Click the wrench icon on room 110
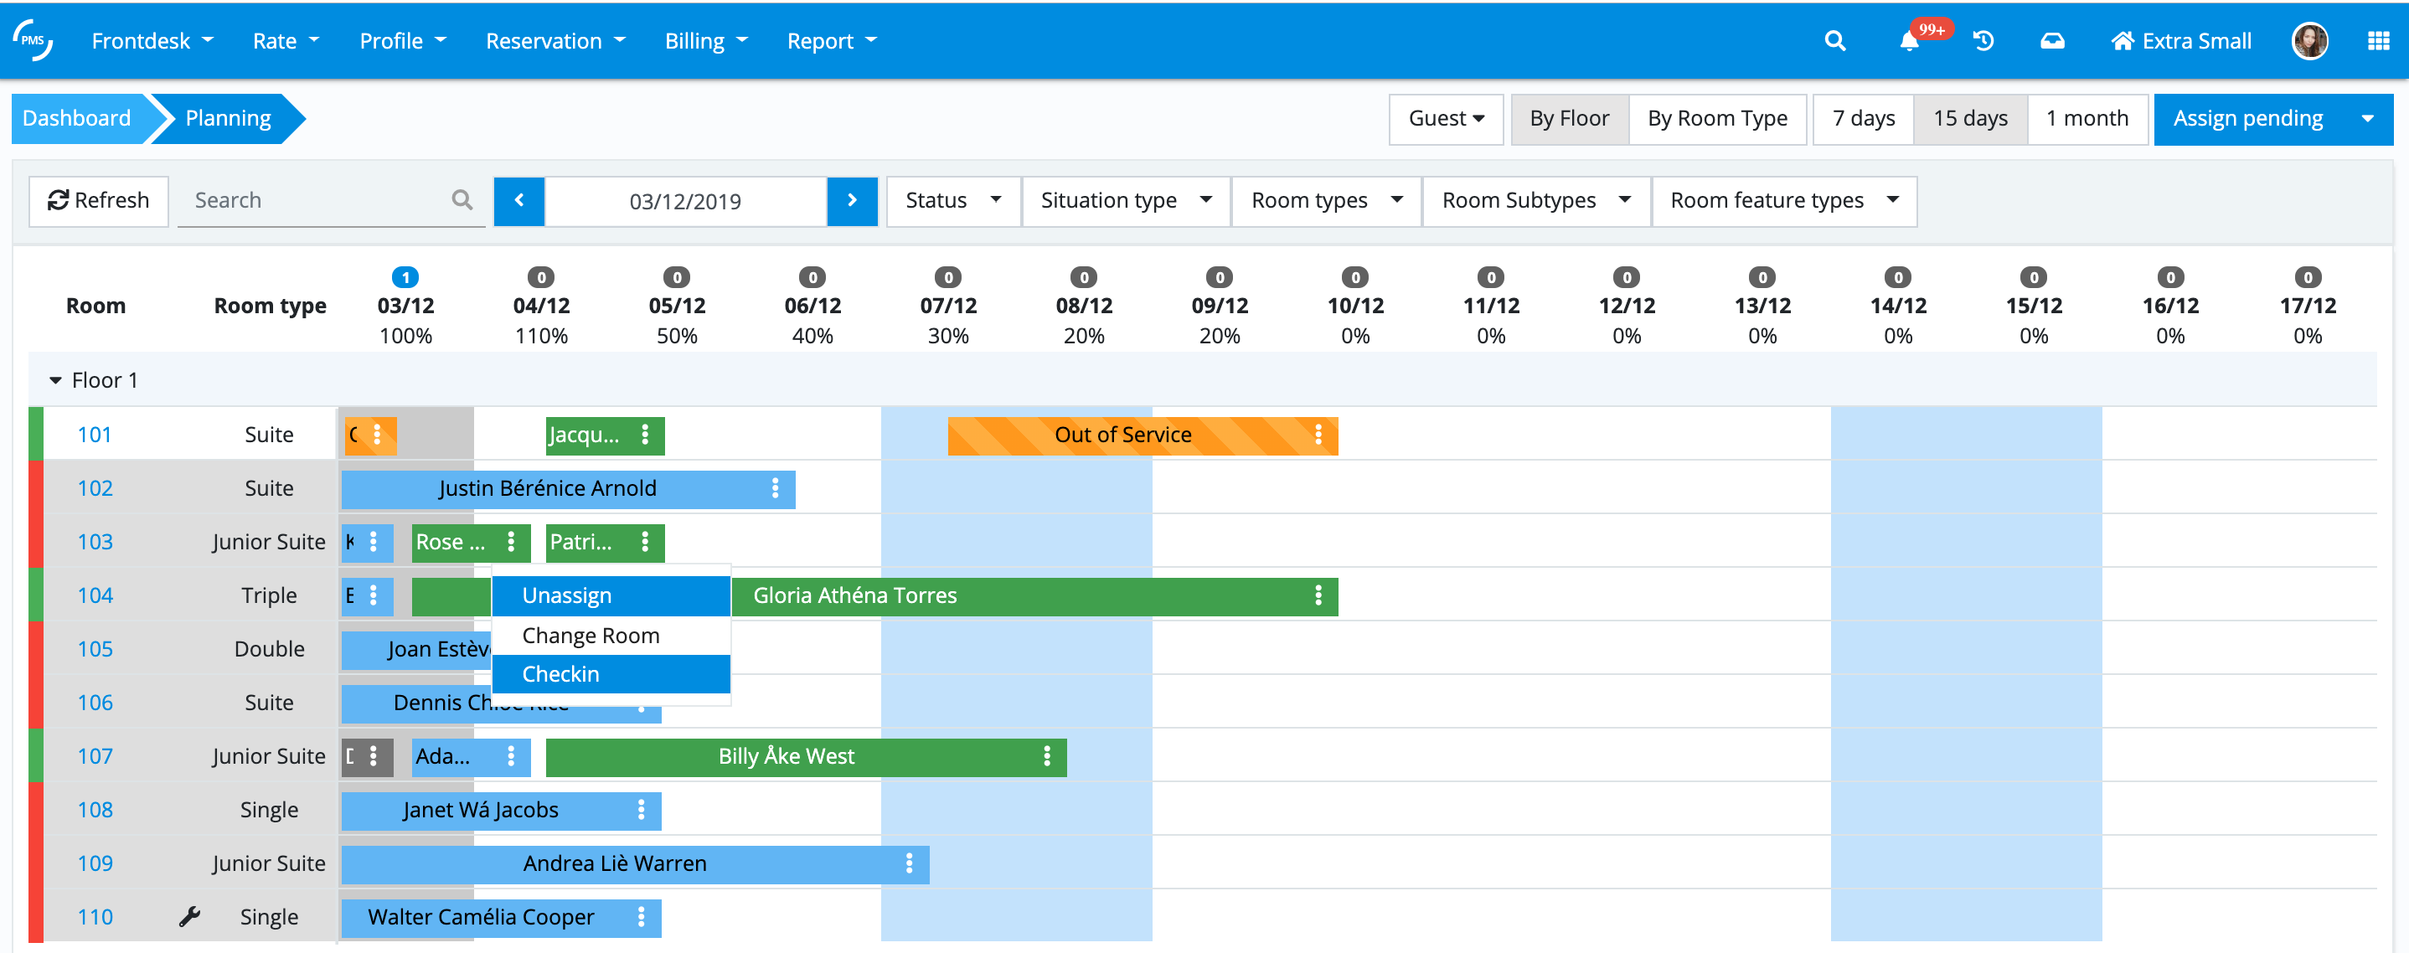Image resolution: width=2409 pixels, height=953 pixels. [190, 916]
